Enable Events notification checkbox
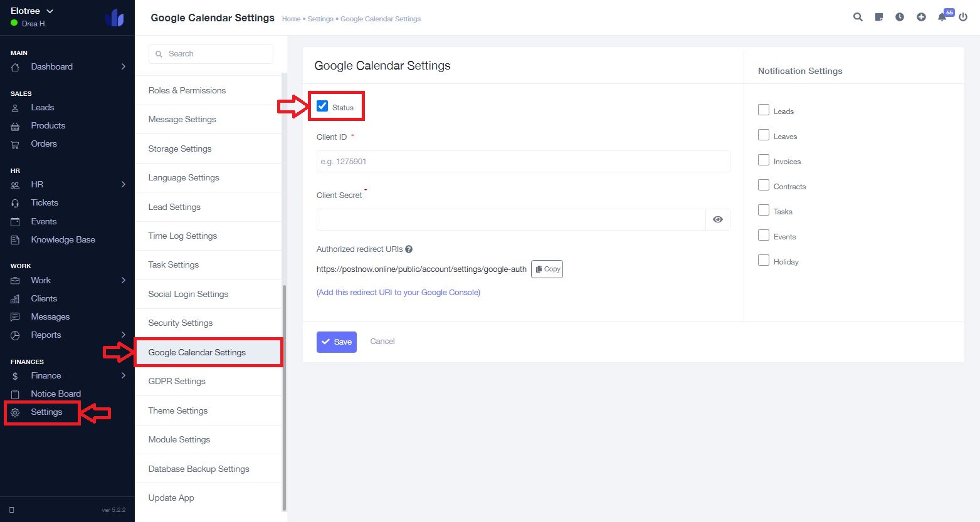980x522 pixels. tap(764, 235)
